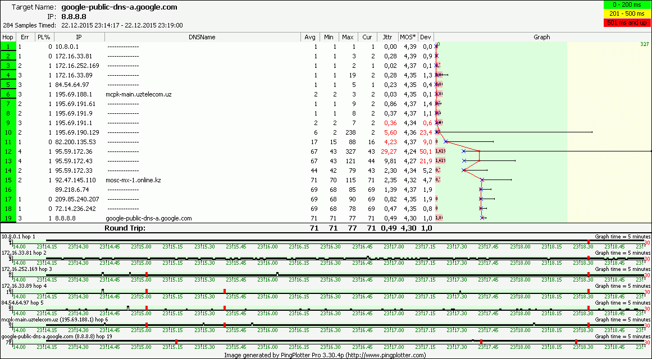
Task: Click the Jttr column header
Action: pyautogui.click(x=387, y=37)
